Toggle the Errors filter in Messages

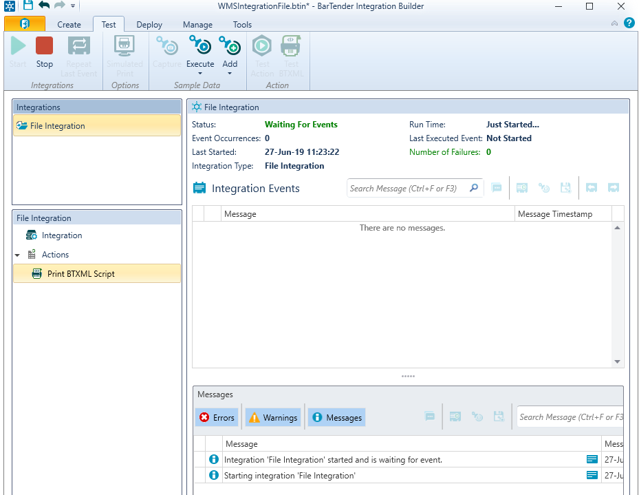click(x=217, y=417)
